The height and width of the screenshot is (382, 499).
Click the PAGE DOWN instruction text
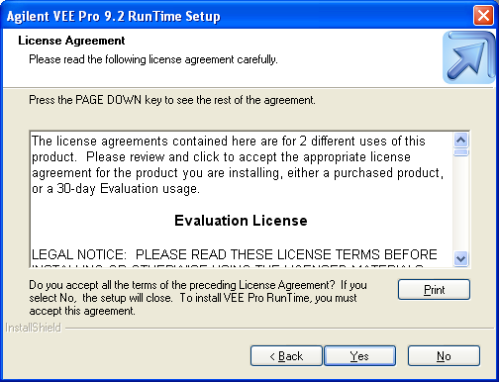(x=172, y=100)
